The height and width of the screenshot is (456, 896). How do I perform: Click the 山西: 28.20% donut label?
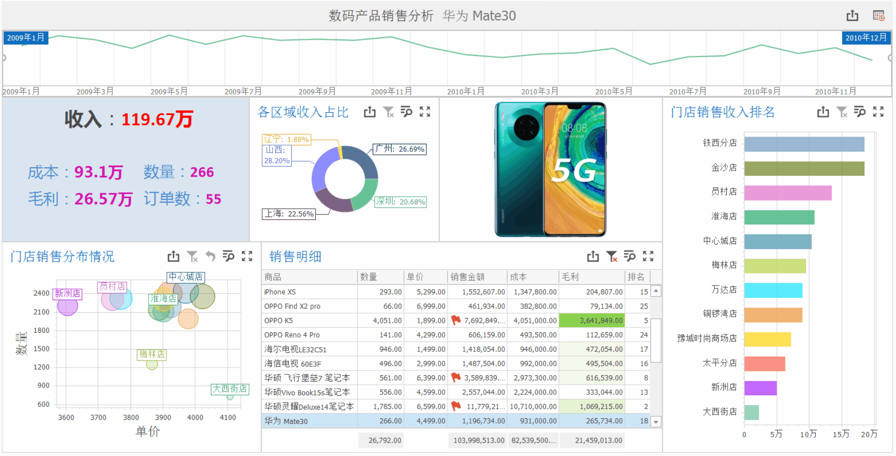coord(277,155)
